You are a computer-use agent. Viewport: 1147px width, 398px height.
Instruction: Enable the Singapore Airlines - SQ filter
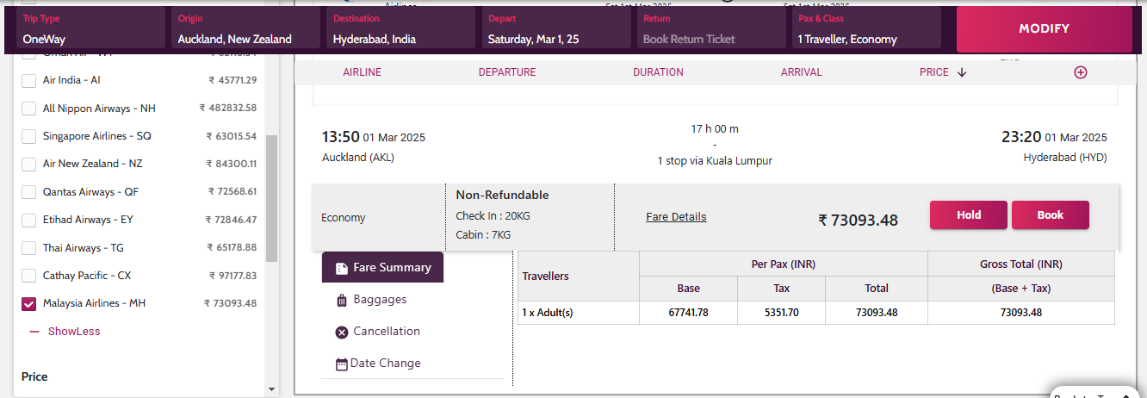pyautogui.click(x=28, y=136)
